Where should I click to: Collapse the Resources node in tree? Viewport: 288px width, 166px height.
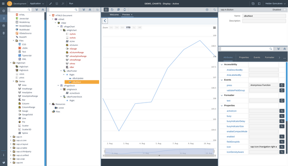click(x=50, y=104)
